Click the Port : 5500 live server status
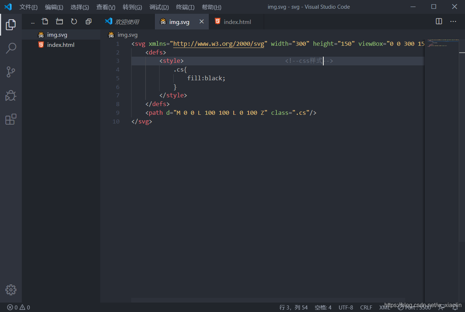This screenshot has height=312, width=465. 414,308
